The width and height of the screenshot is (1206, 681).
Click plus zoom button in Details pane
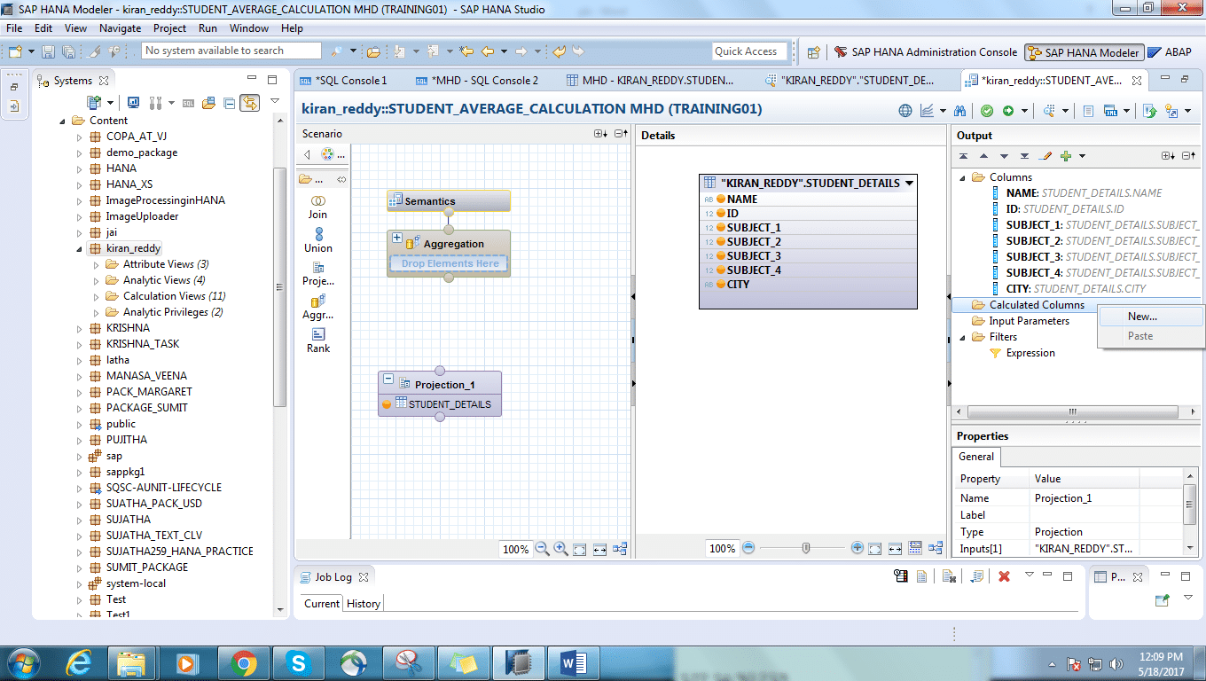coord(857,548)
